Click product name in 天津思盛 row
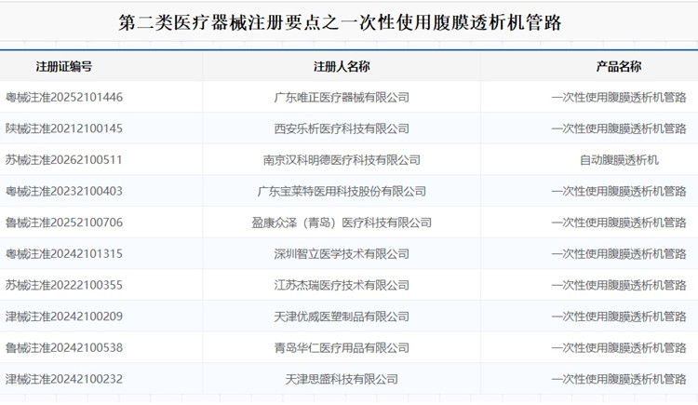 tap(619, 379)
